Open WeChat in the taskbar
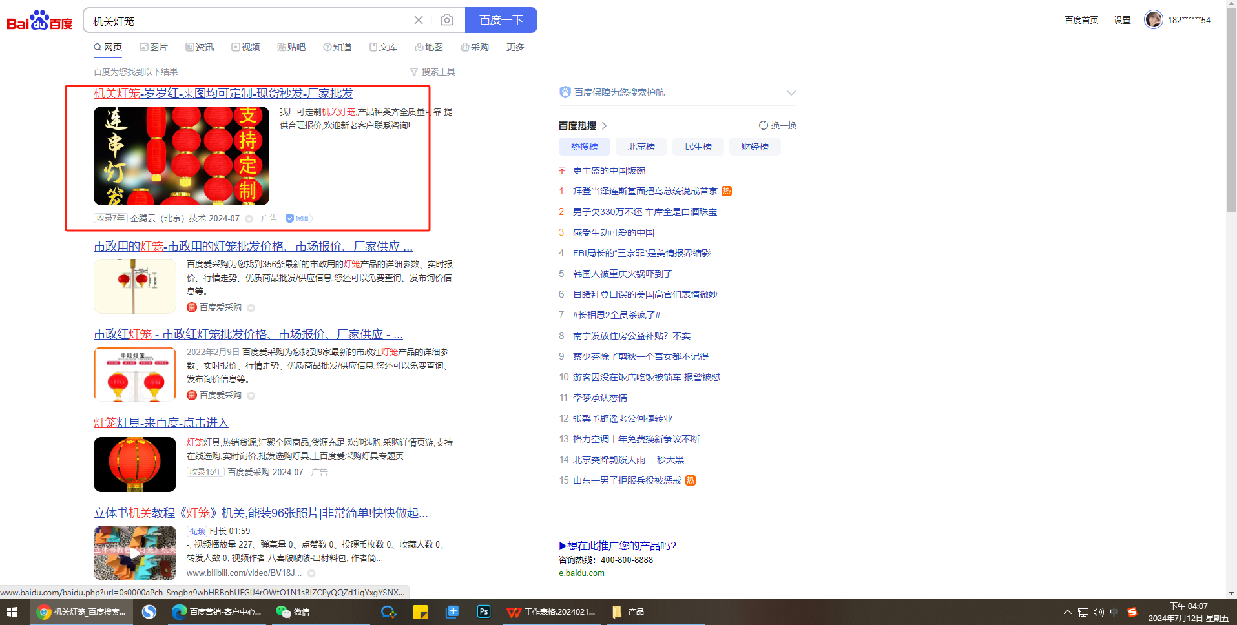Image resolution: width=1237 pixels, height=625 pixels. click(x=293, y=611)
